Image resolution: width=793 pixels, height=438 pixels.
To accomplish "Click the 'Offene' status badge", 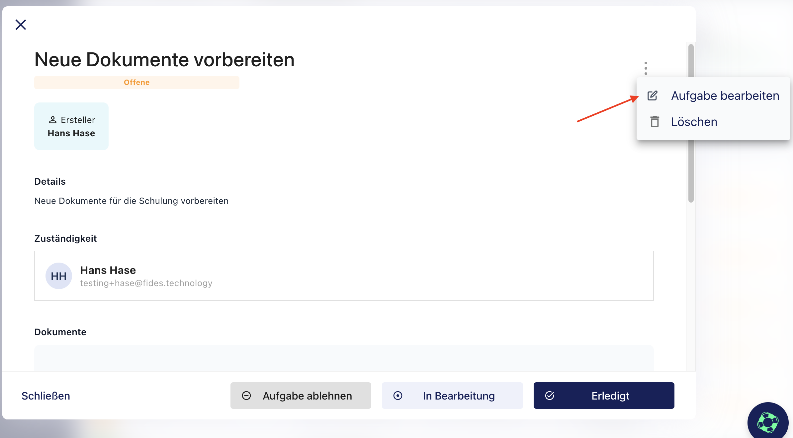I will click(x=136, y=83).
